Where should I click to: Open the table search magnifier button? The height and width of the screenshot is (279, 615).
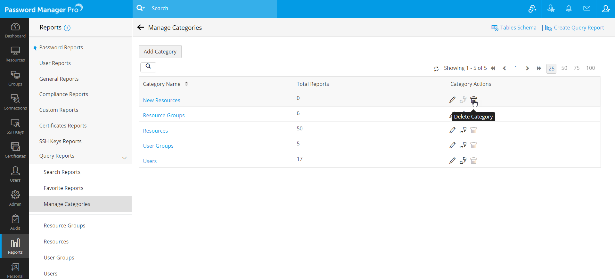tap(148, 67)
